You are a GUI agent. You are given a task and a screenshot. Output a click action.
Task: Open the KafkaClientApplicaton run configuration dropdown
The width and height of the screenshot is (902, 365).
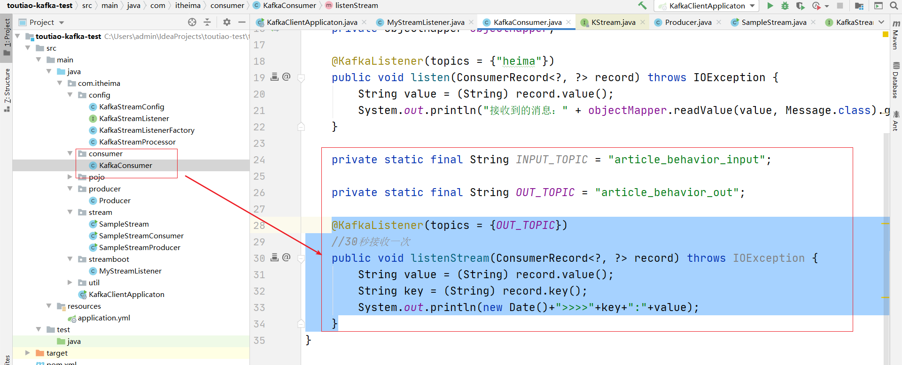(707, 6)
